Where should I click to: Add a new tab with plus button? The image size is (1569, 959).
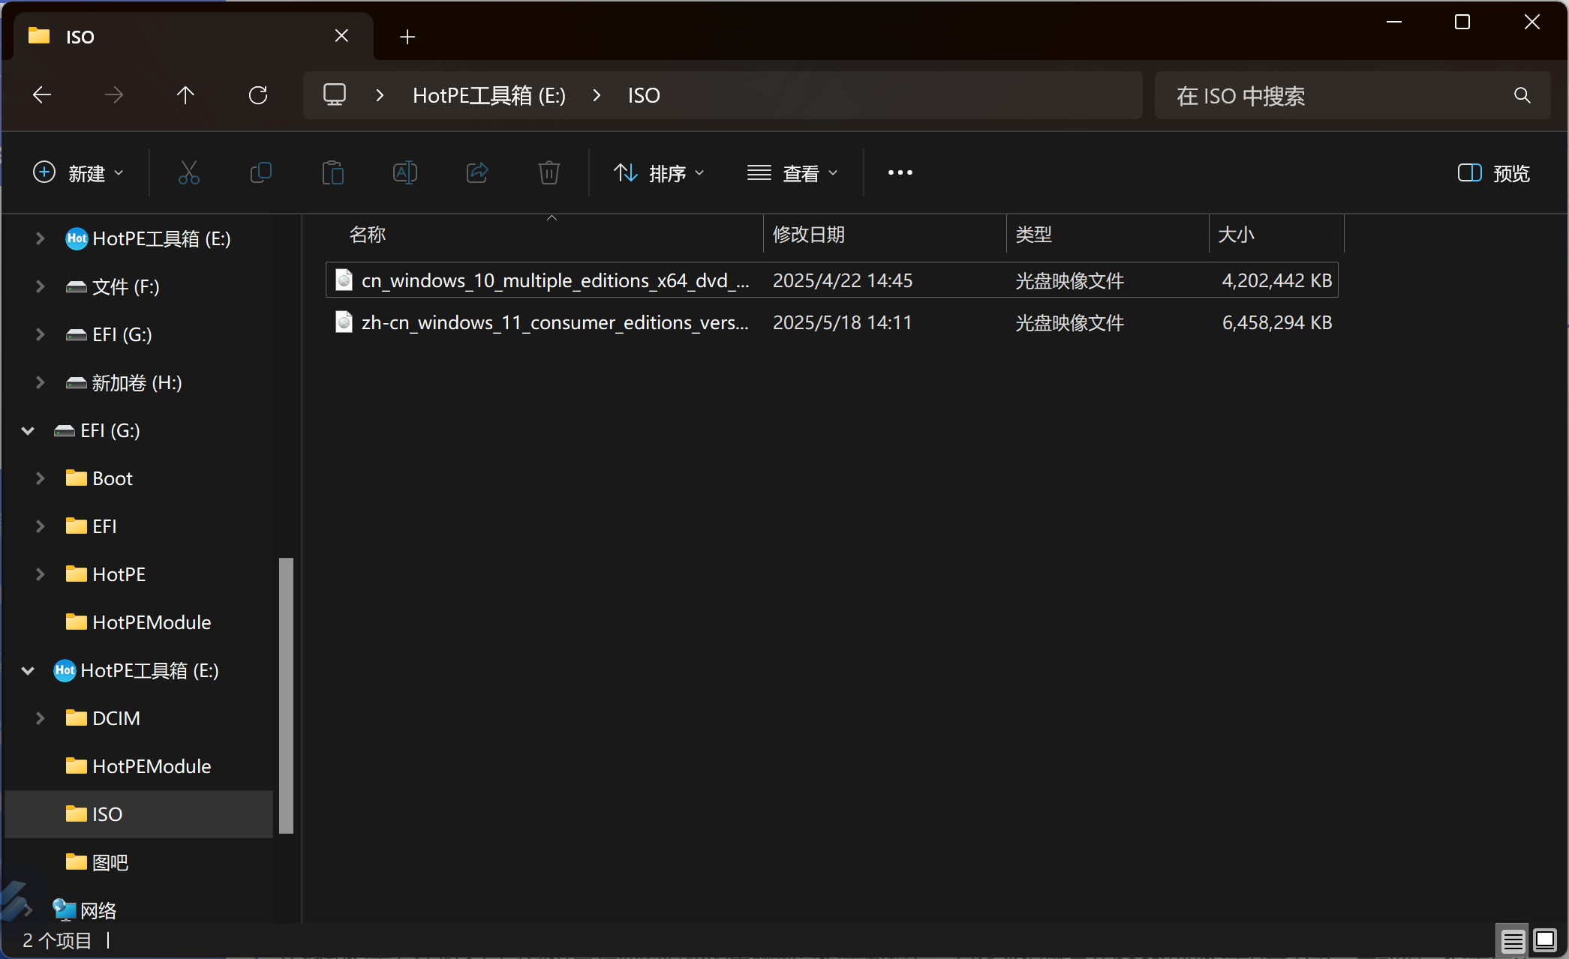click(x=407, y=37)
